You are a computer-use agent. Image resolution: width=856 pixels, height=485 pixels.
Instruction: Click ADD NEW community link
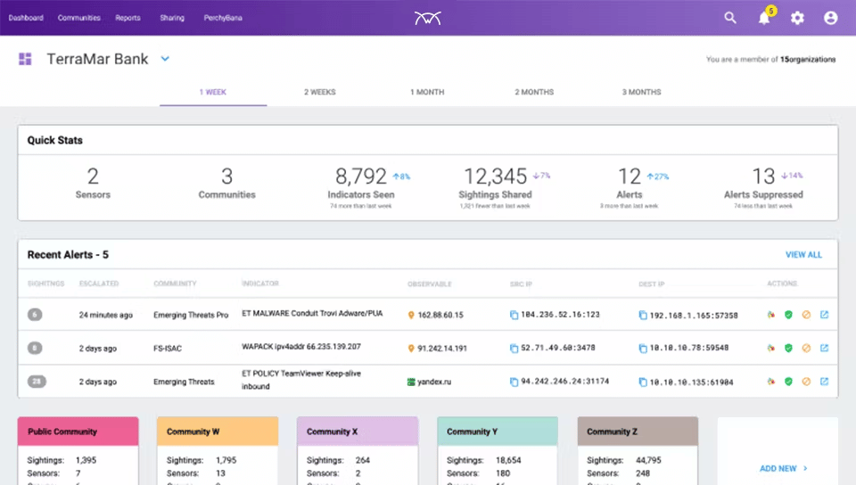(x=784, y=469)
